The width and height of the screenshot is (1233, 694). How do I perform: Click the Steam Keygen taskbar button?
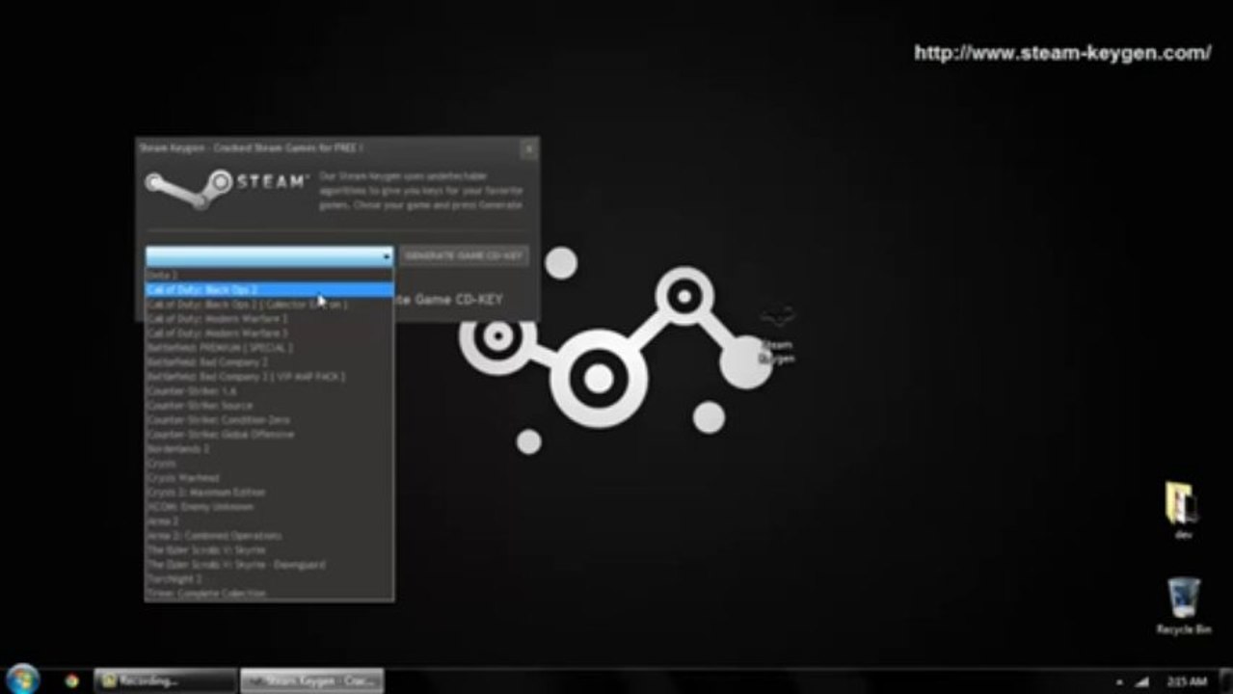311,681
